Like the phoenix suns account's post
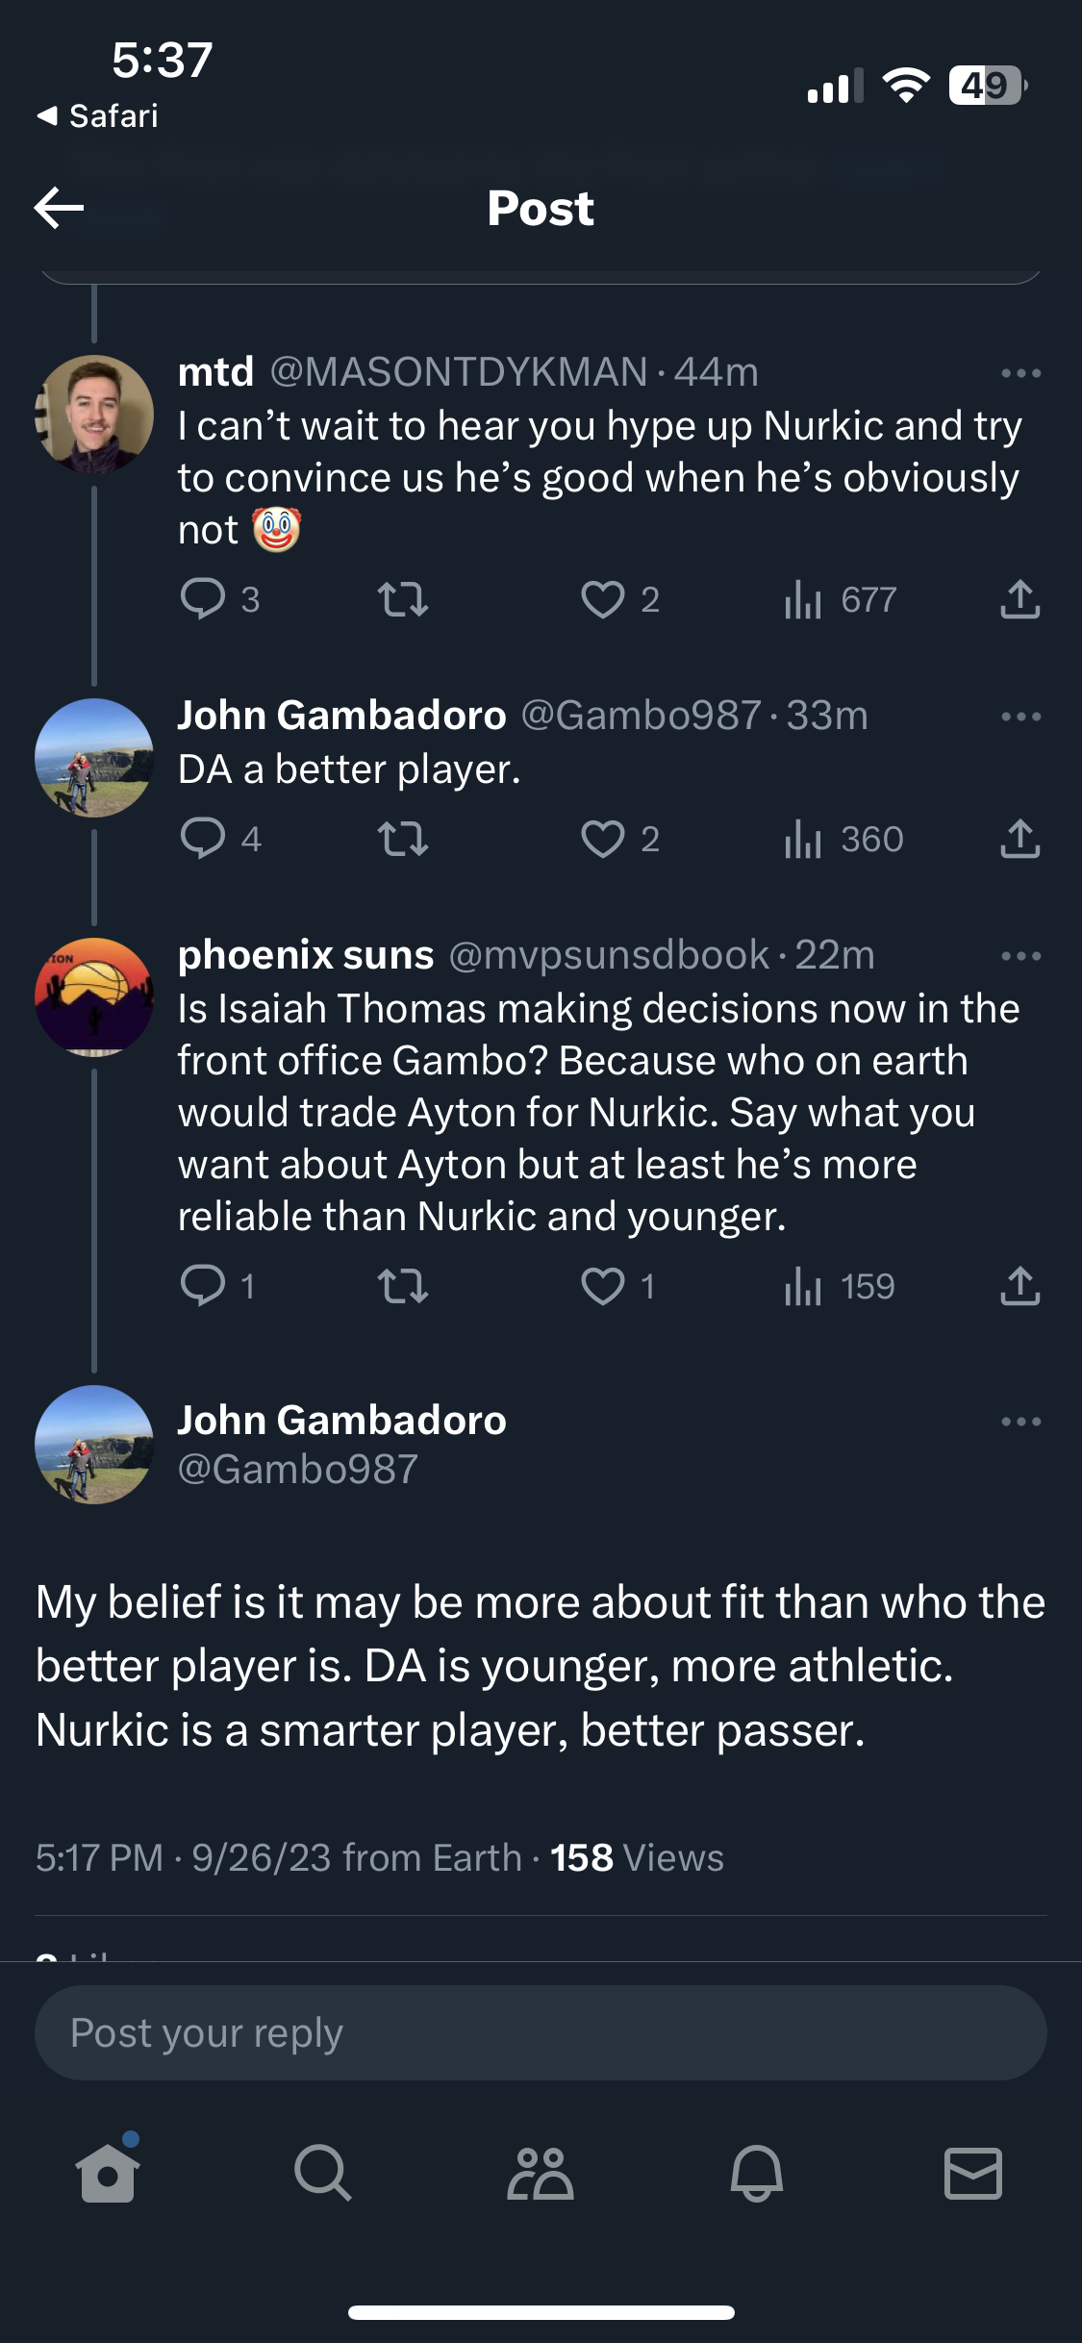Image resolution: width=1082 pixels, height=2343 pixels. coord(603,1286)
